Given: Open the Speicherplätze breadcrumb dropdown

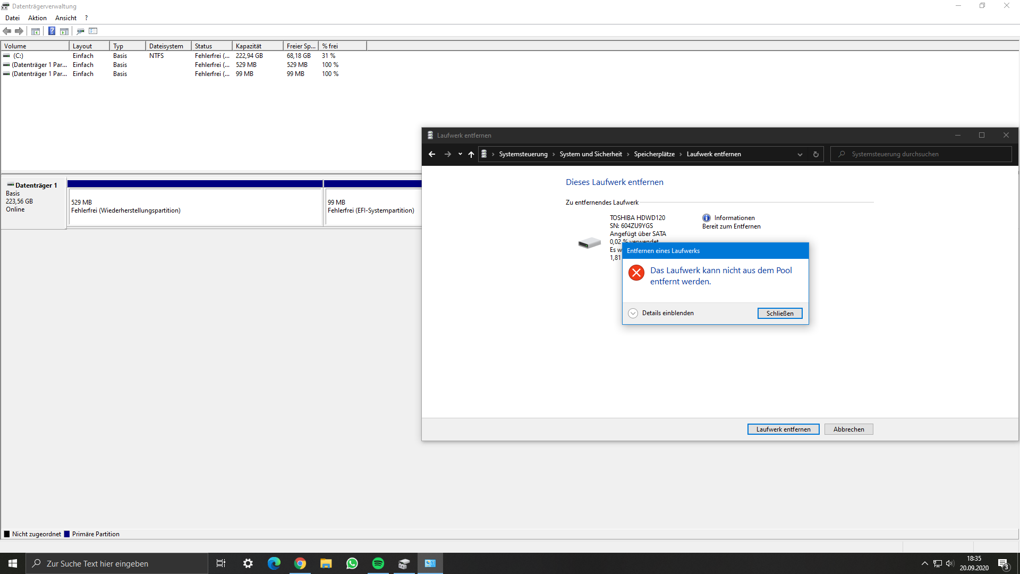Looking at the screenshot, I should tap(682, 154).
